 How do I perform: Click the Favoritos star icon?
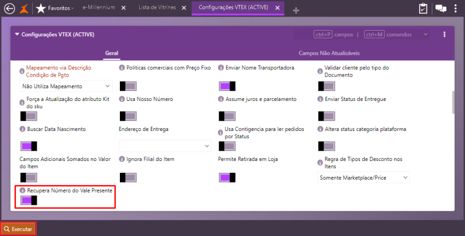point(41,8)
